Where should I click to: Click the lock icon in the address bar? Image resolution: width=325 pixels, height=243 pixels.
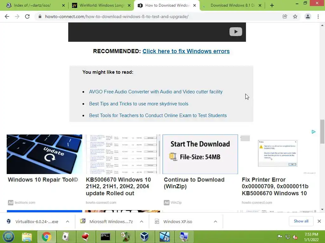tap(40, 16)
